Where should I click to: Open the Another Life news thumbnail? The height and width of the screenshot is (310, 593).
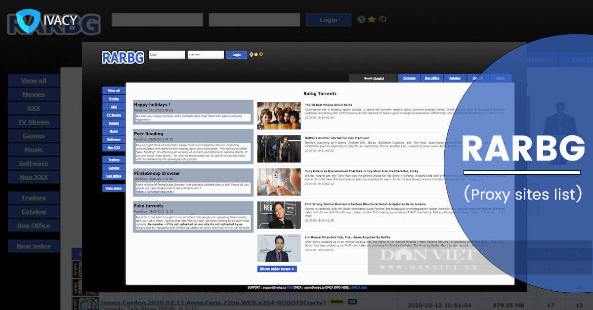coord(279,149)
